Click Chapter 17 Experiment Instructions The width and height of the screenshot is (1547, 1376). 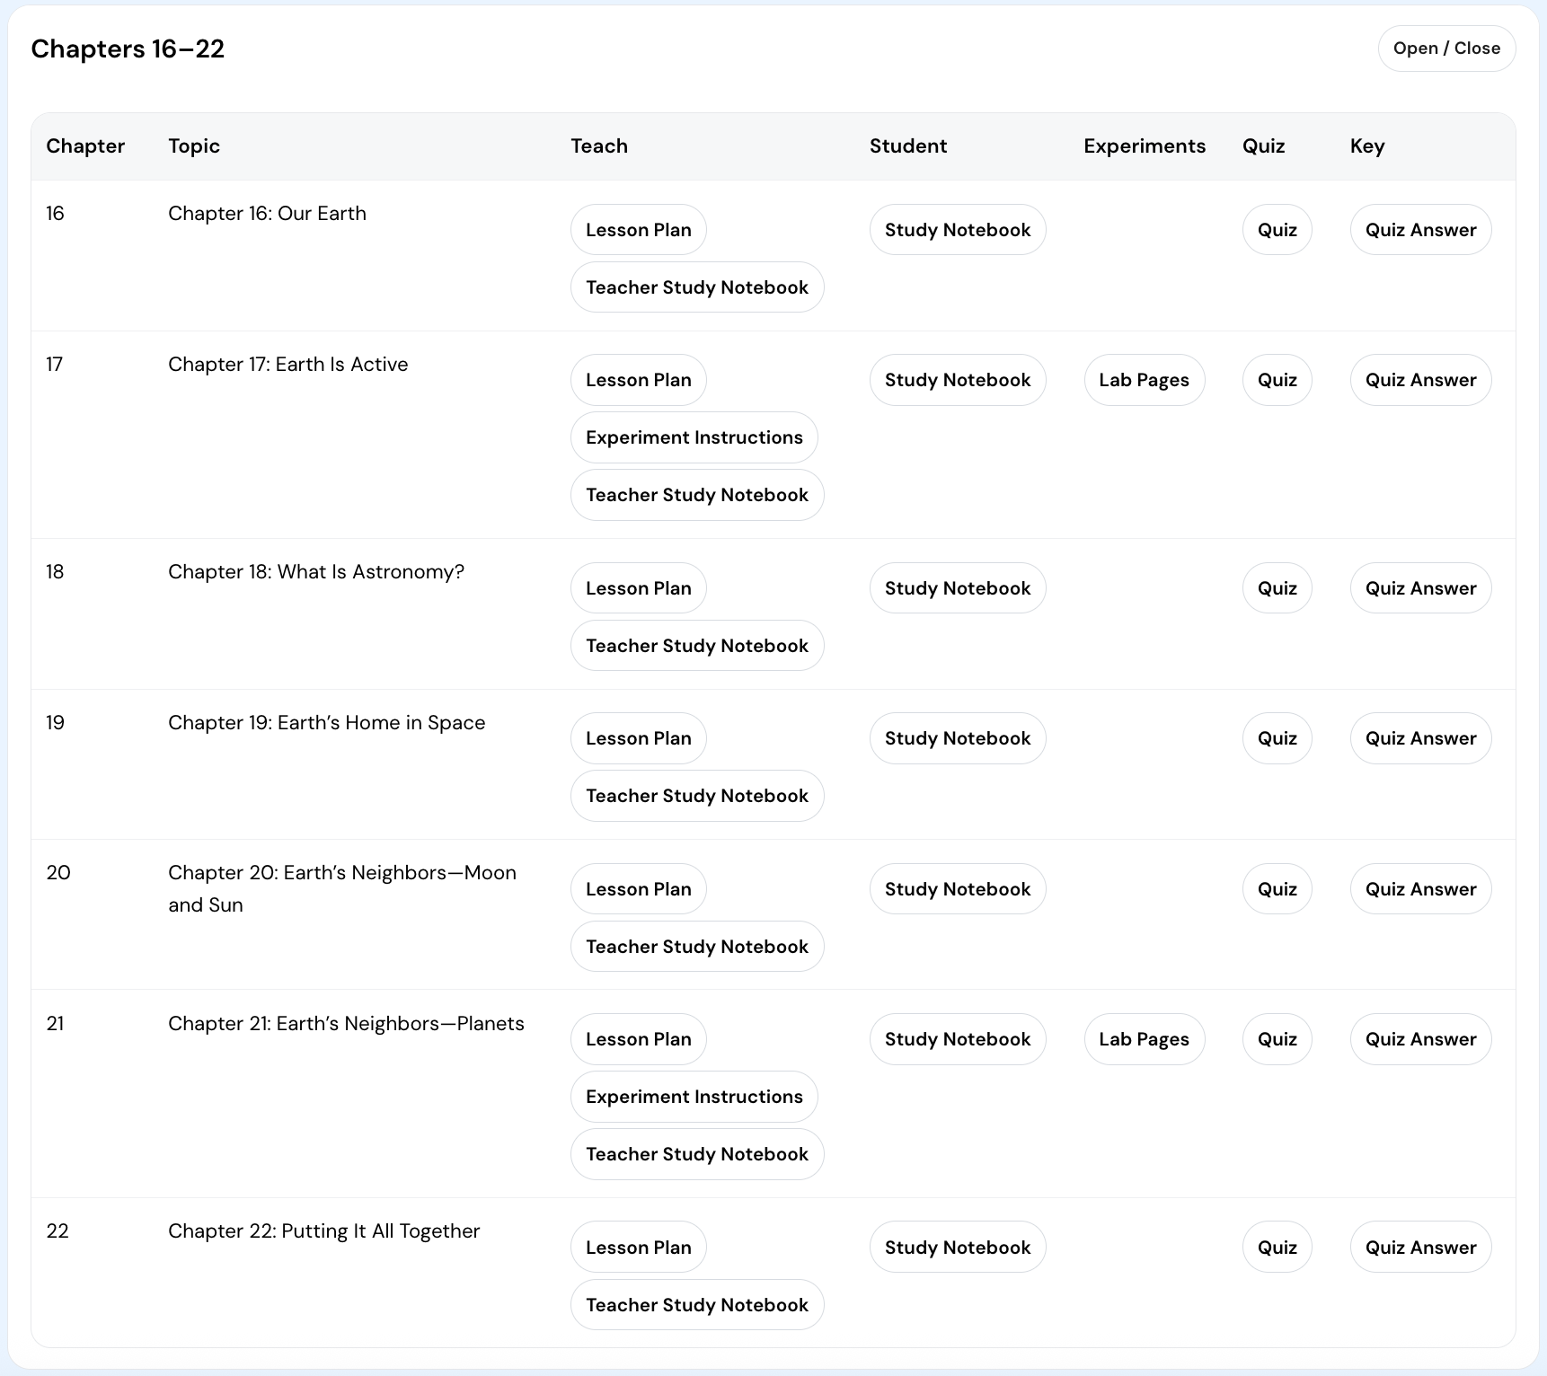tap(694, 437)
